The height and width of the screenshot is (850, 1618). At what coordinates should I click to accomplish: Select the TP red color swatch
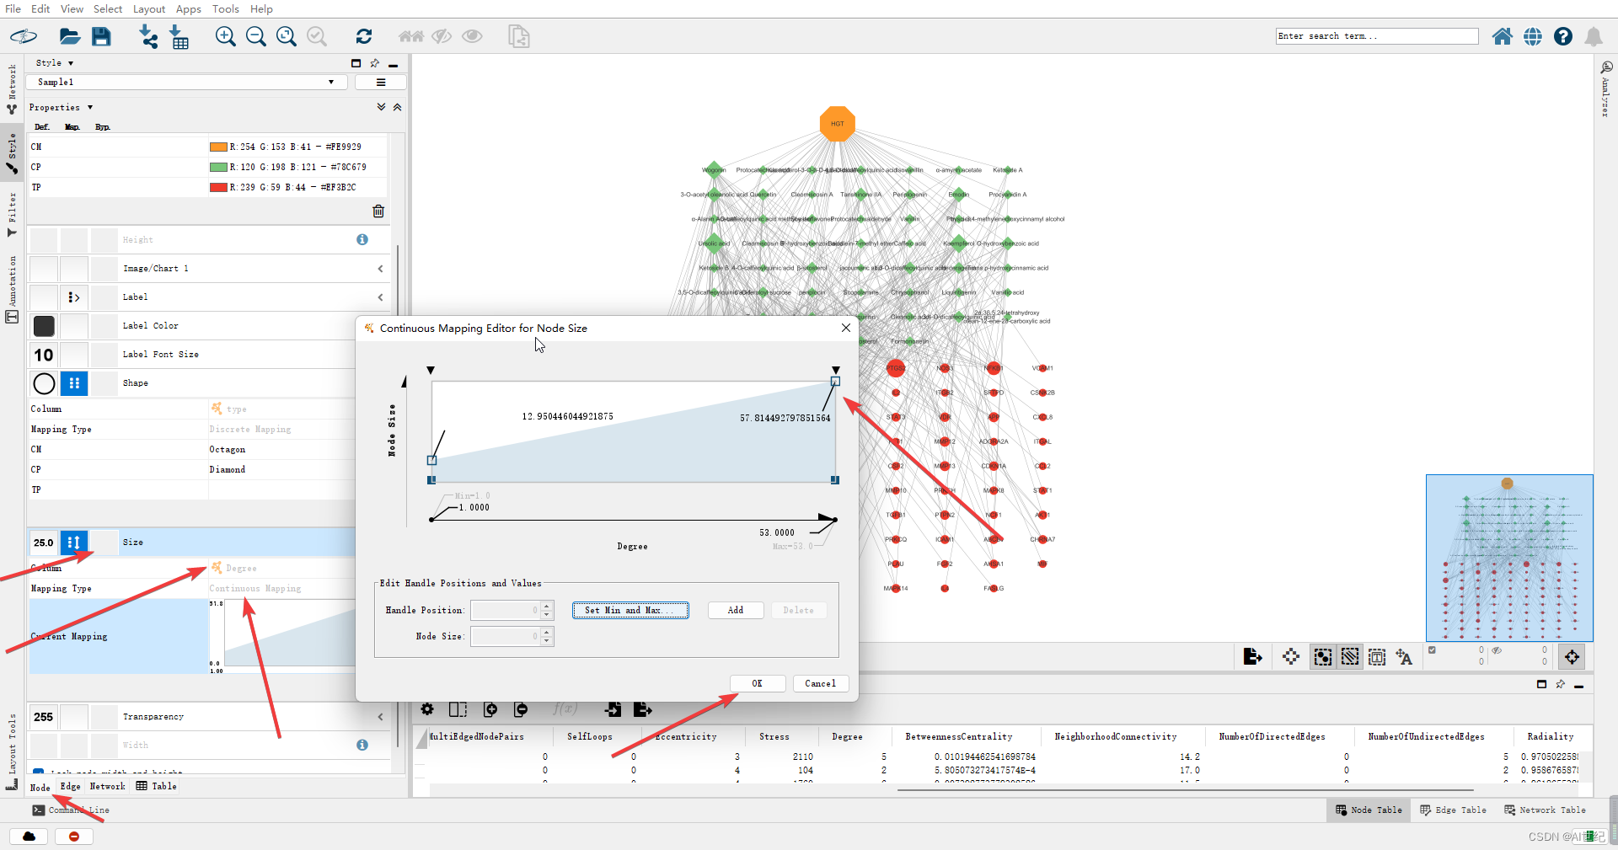tap(218, 187)
